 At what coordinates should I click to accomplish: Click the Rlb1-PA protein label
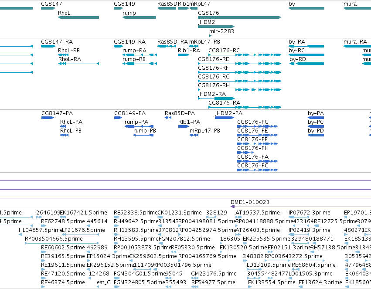pos(189,122)
